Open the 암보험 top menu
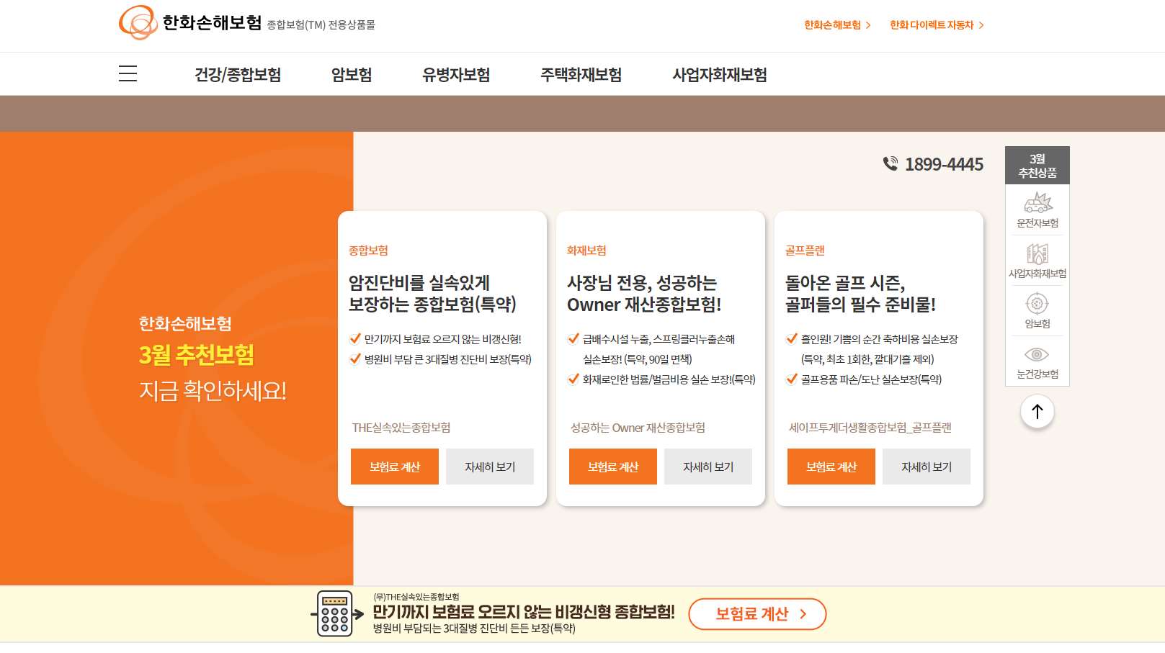 (352, 75)
